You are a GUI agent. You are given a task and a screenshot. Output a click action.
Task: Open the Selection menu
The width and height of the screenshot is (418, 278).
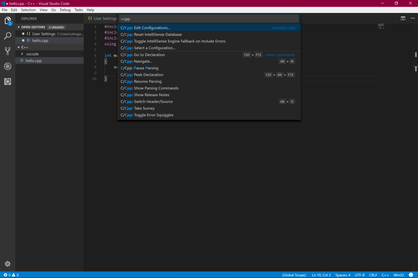coord(28,10)
